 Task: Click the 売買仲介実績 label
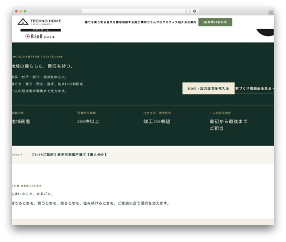[86, 113]
